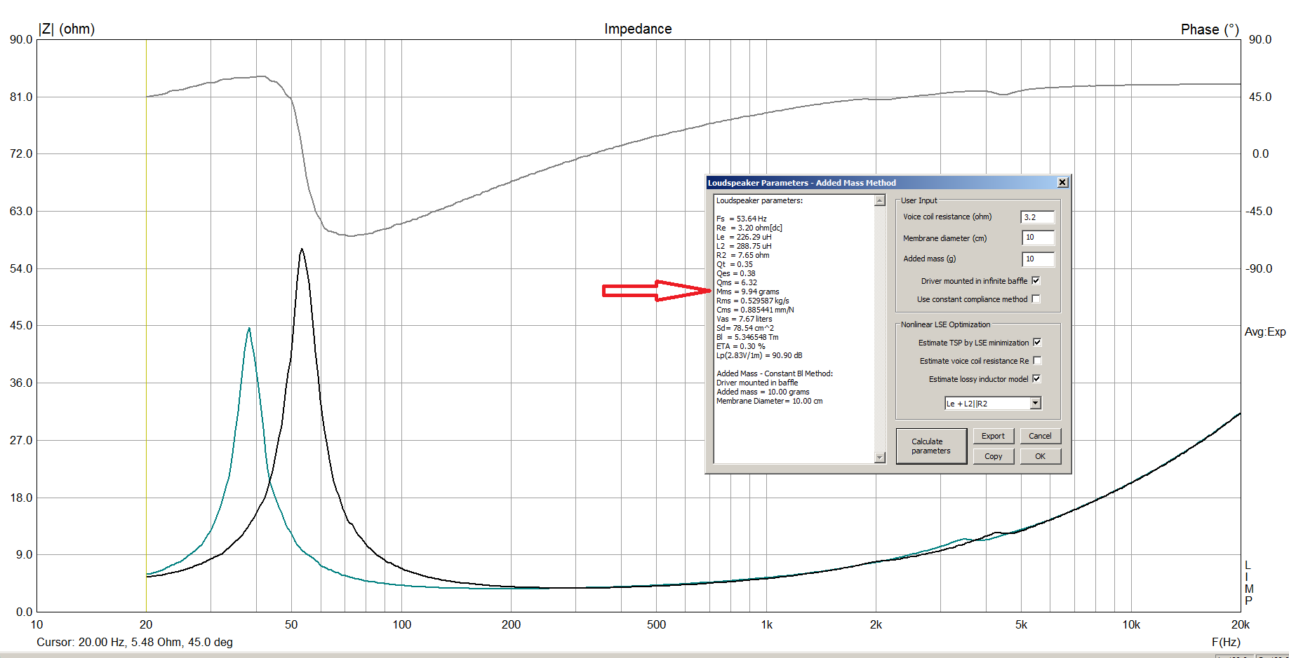Image resolution: width=1289 pixels, height=658 pixels.
Task: Click the 'Le = 226.29 uH' line
Action: pyautogui.click(x=743, y=237)
